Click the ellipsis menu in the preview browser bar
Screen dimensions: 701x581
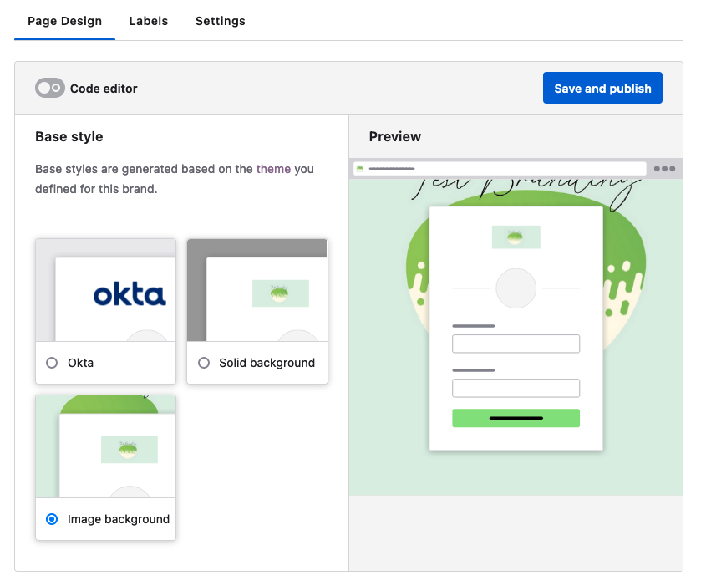click(x=664, y=168)
